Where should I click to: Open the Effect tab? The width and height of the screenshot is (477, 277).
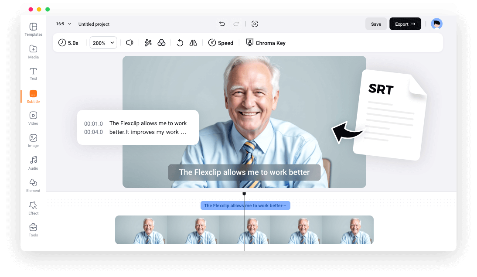(x=33, y=208)
